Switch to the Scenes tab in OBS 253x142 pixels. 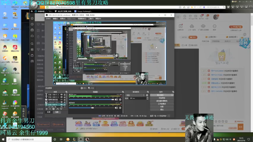[x=57, y=112]
